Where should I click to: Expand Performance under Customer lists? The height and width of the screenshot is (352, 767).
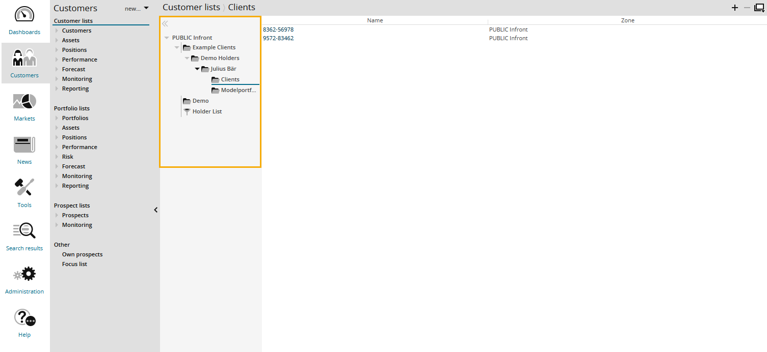(57, 60)
